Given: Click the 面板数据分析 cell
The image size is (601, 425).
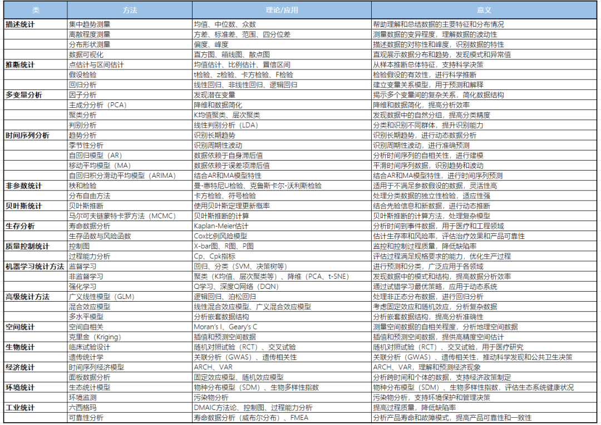Looking at the screenshot, I should click(x=130, y=378).
